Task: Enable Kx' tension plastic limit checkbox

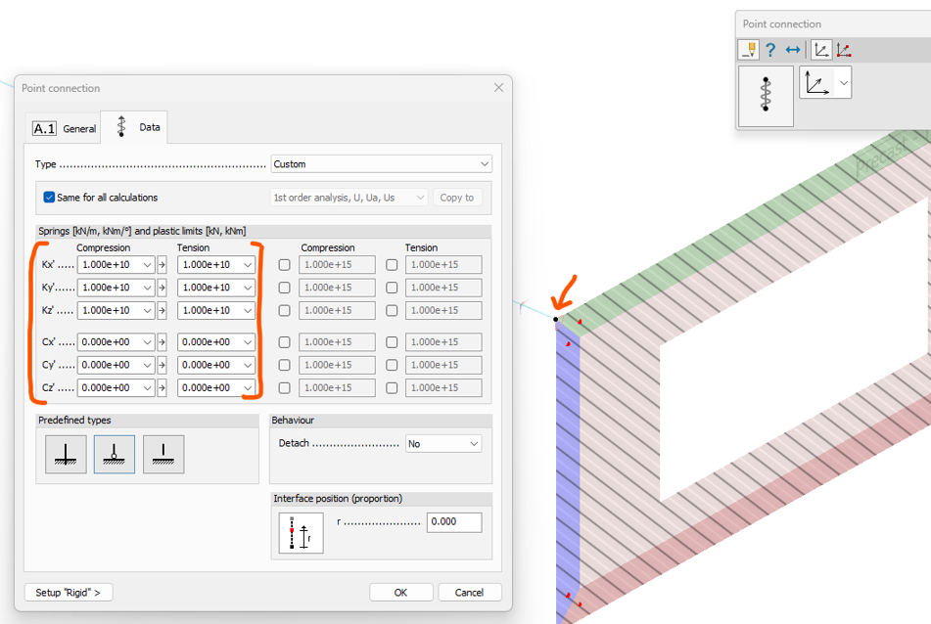Action: point(392,265)
